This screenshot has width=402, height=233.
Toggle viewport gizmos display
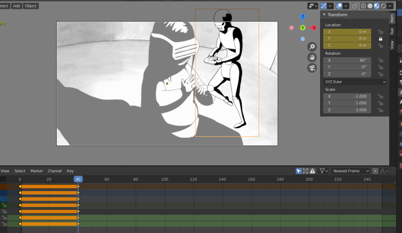324,6
